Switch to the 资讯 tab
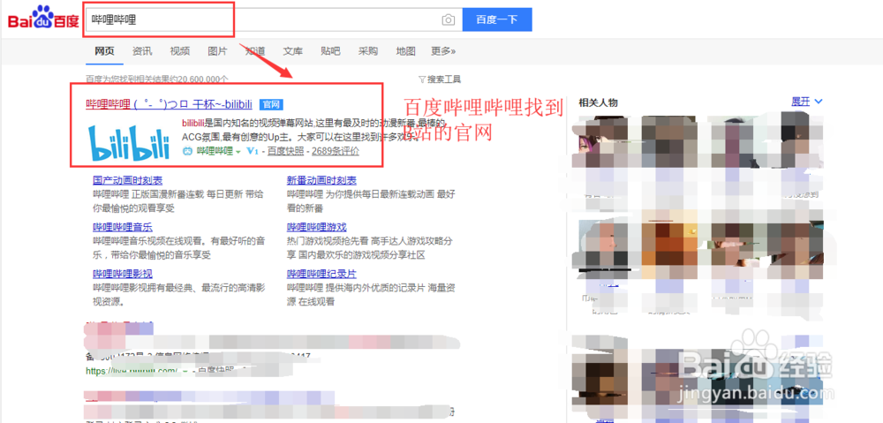Screen dimensions: 883x423 click(x=142, y=51)
